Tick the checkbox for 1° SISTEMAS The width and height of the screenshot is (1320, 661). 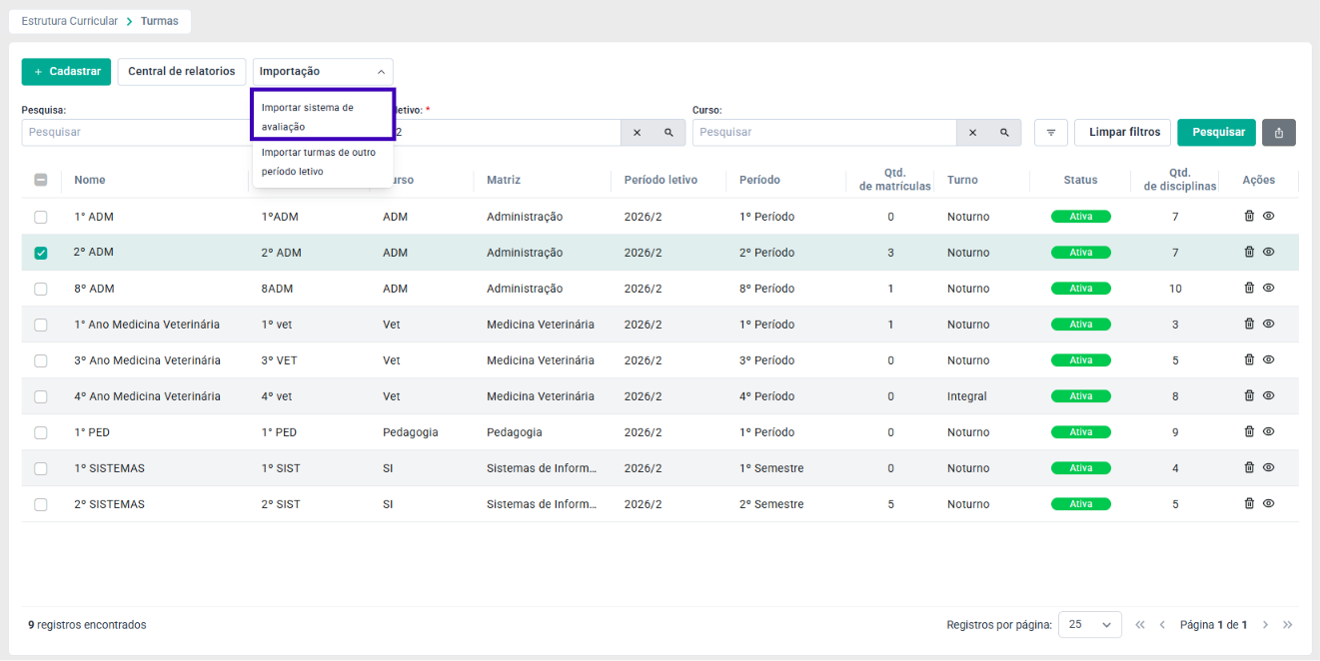click(41, 468)
